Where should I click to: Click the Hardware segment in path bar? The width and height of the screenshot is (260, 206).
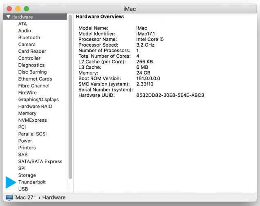[54, 197]
